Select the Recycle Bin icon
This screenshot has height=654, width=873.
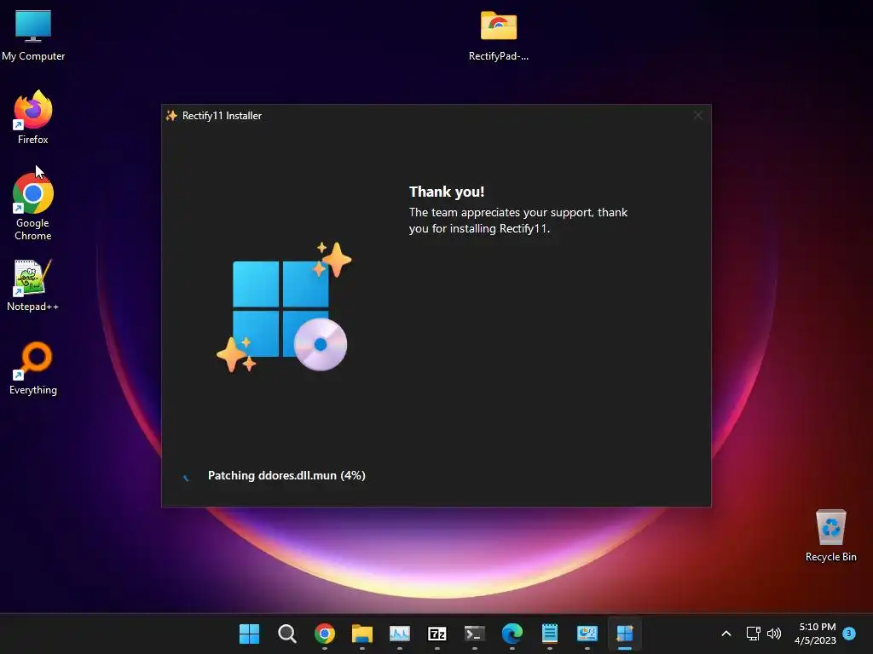tap(830, 536)
